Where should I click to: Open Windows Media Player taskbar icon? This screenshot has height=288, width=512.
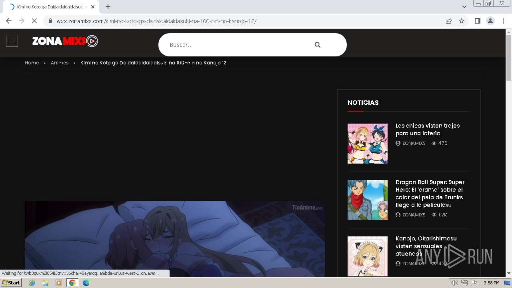coord(59,283)
